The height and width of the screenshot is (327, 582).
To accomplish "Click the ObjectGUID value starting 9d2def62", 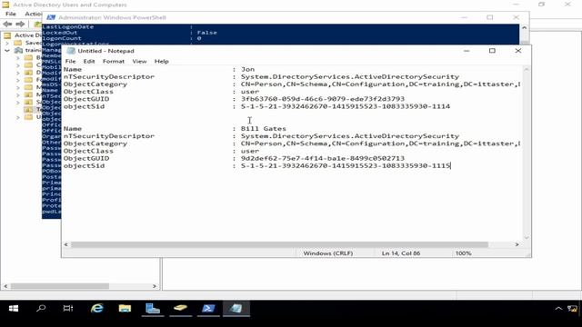I will [x=323, y=158].
